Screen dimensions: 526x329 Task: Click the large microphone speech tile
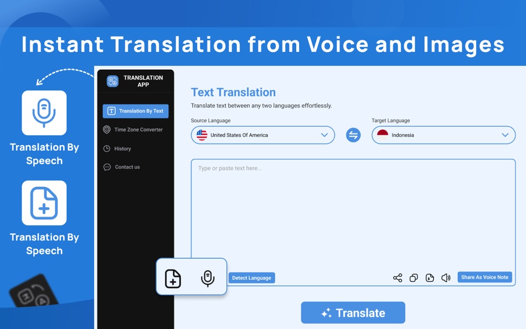(x=44, y=113)
